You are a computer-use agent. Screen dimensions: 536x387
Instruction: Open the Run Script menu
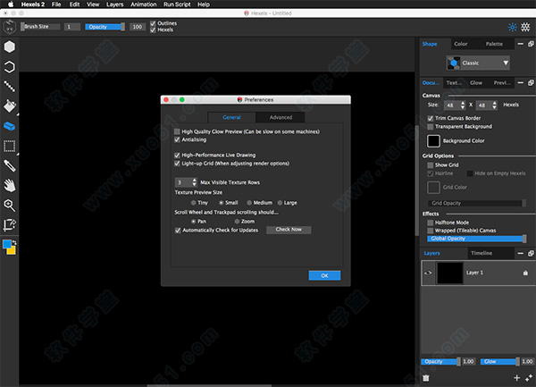pyautogui.click(x=177, y=4)
